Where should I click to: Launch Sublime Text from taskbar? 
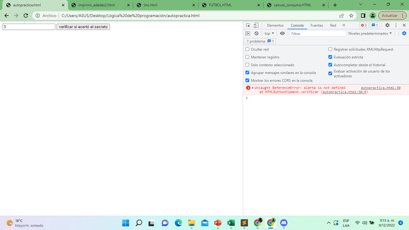pos(244,223)
